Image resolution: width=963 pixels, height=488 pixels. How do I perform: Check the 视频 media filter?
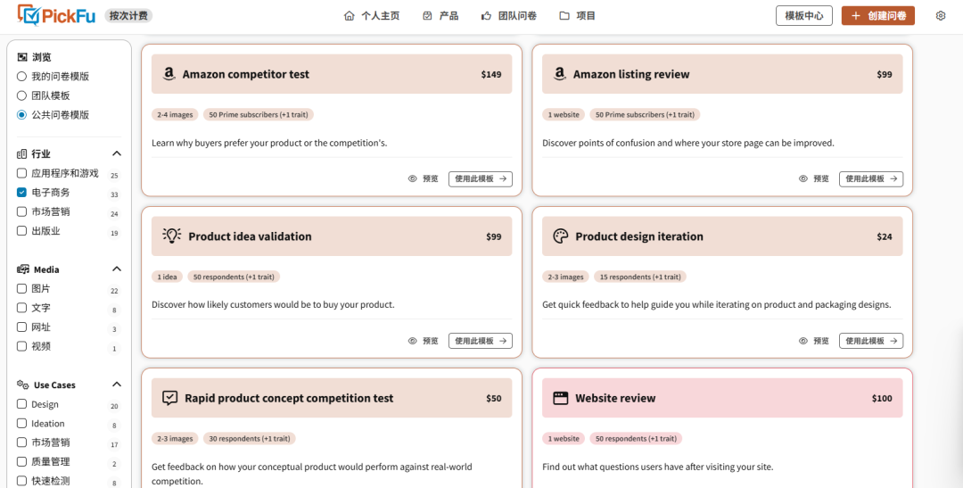[x=22, y=346]
